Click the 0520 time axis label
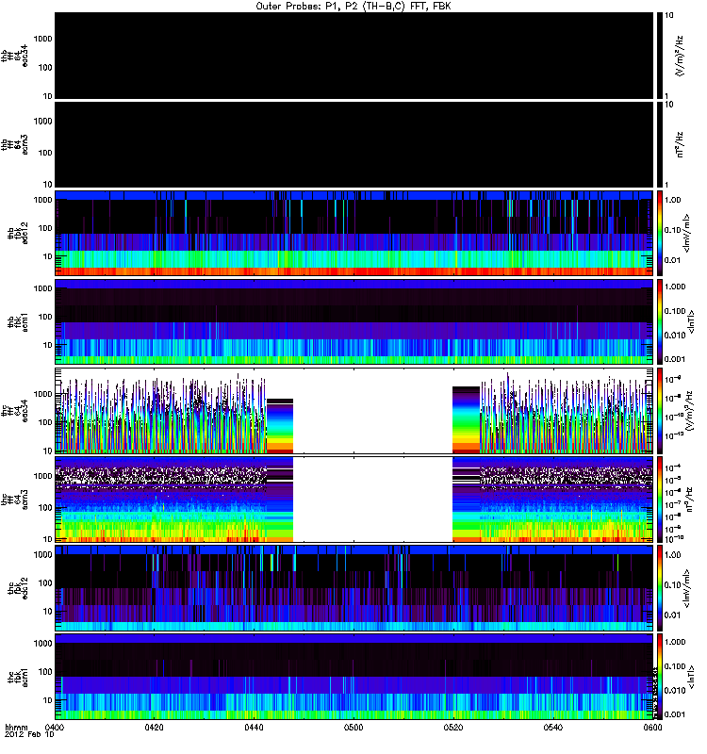Image resolution: width=707 pixels, height=754 pixels. [453, 728]
